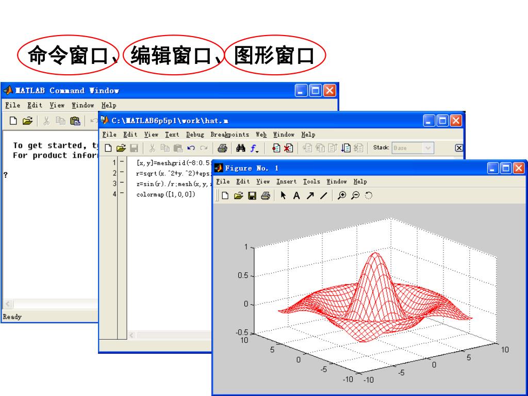Screen dimensions: 528x396
Task: Click Copy icon in Command Window toolbar
Action: point(61,121)
